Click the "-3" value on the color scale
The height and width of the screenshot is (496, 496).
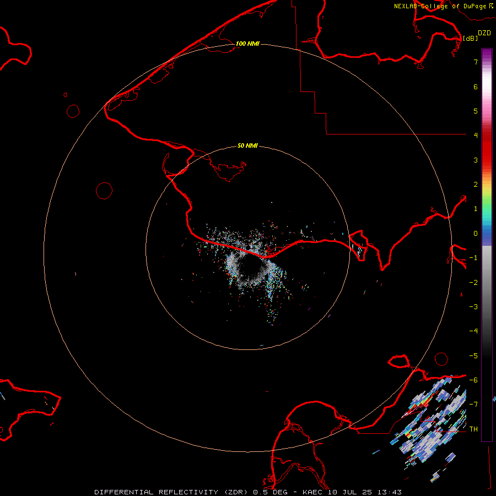[x=473, y=307]
